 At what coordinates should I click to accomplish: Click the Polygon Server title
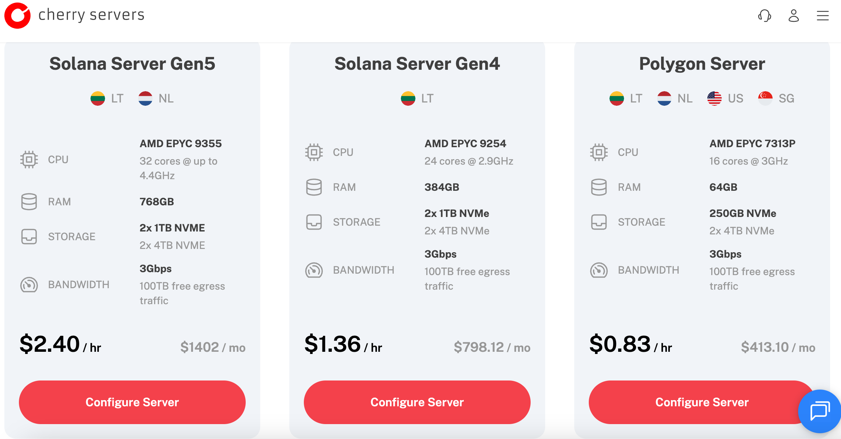[x=702, y=64]
